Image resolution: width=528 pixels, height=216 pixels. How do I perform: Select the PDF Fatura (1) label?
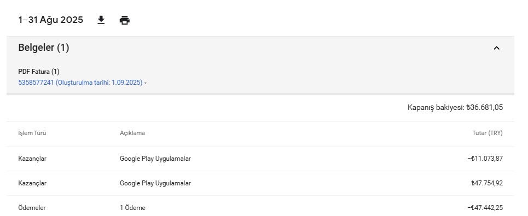(x=39, y=72)
